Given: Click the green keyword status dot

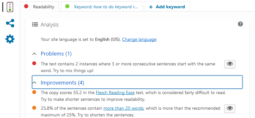Looking at the screenshot, I should (67, 6).
